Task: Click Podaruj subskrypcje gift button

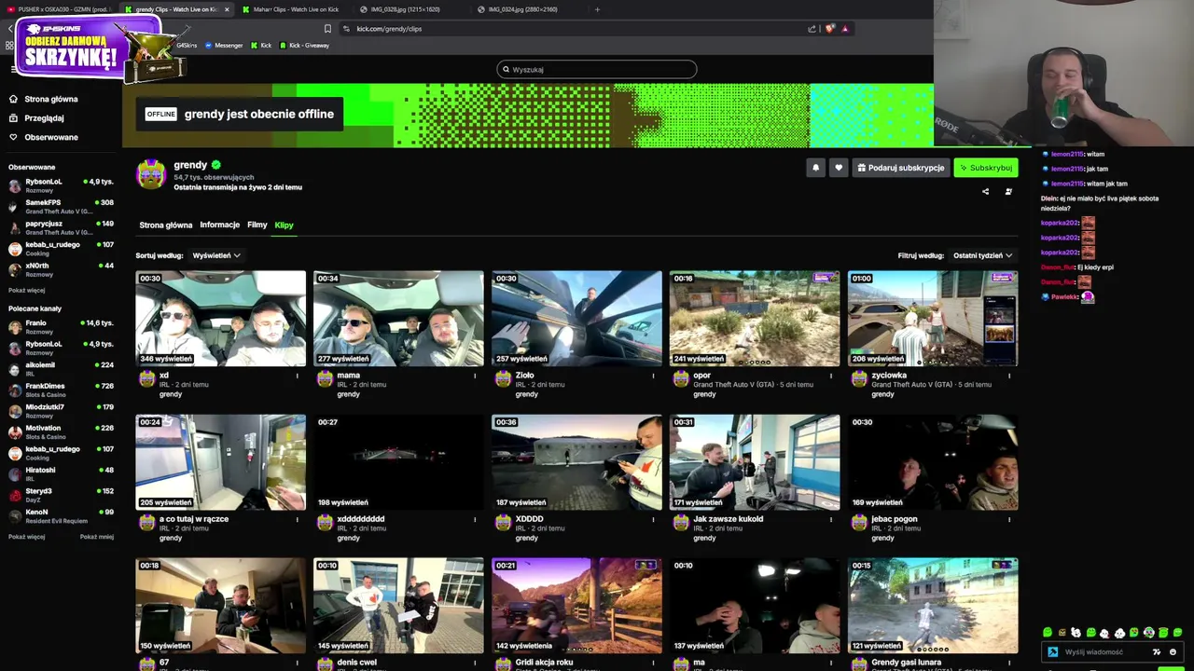Action: point(901,168)
